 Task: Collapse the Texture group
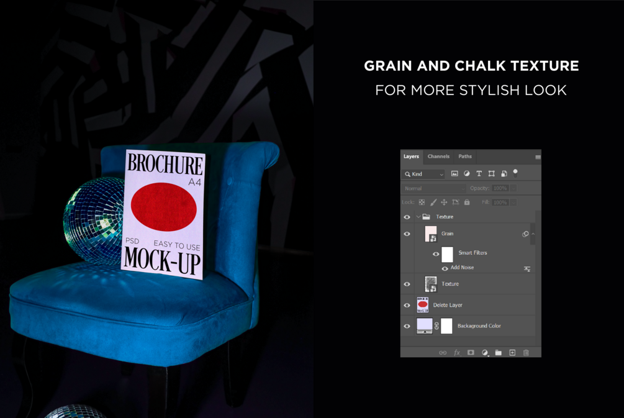coord(418,217)
